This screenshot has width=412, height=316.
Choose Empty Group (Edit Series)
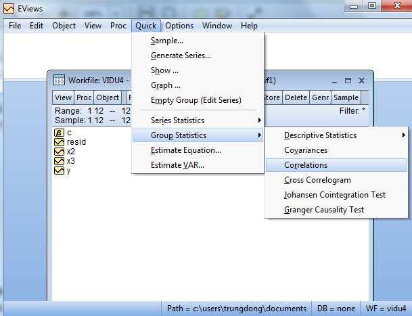click(198, 100)
